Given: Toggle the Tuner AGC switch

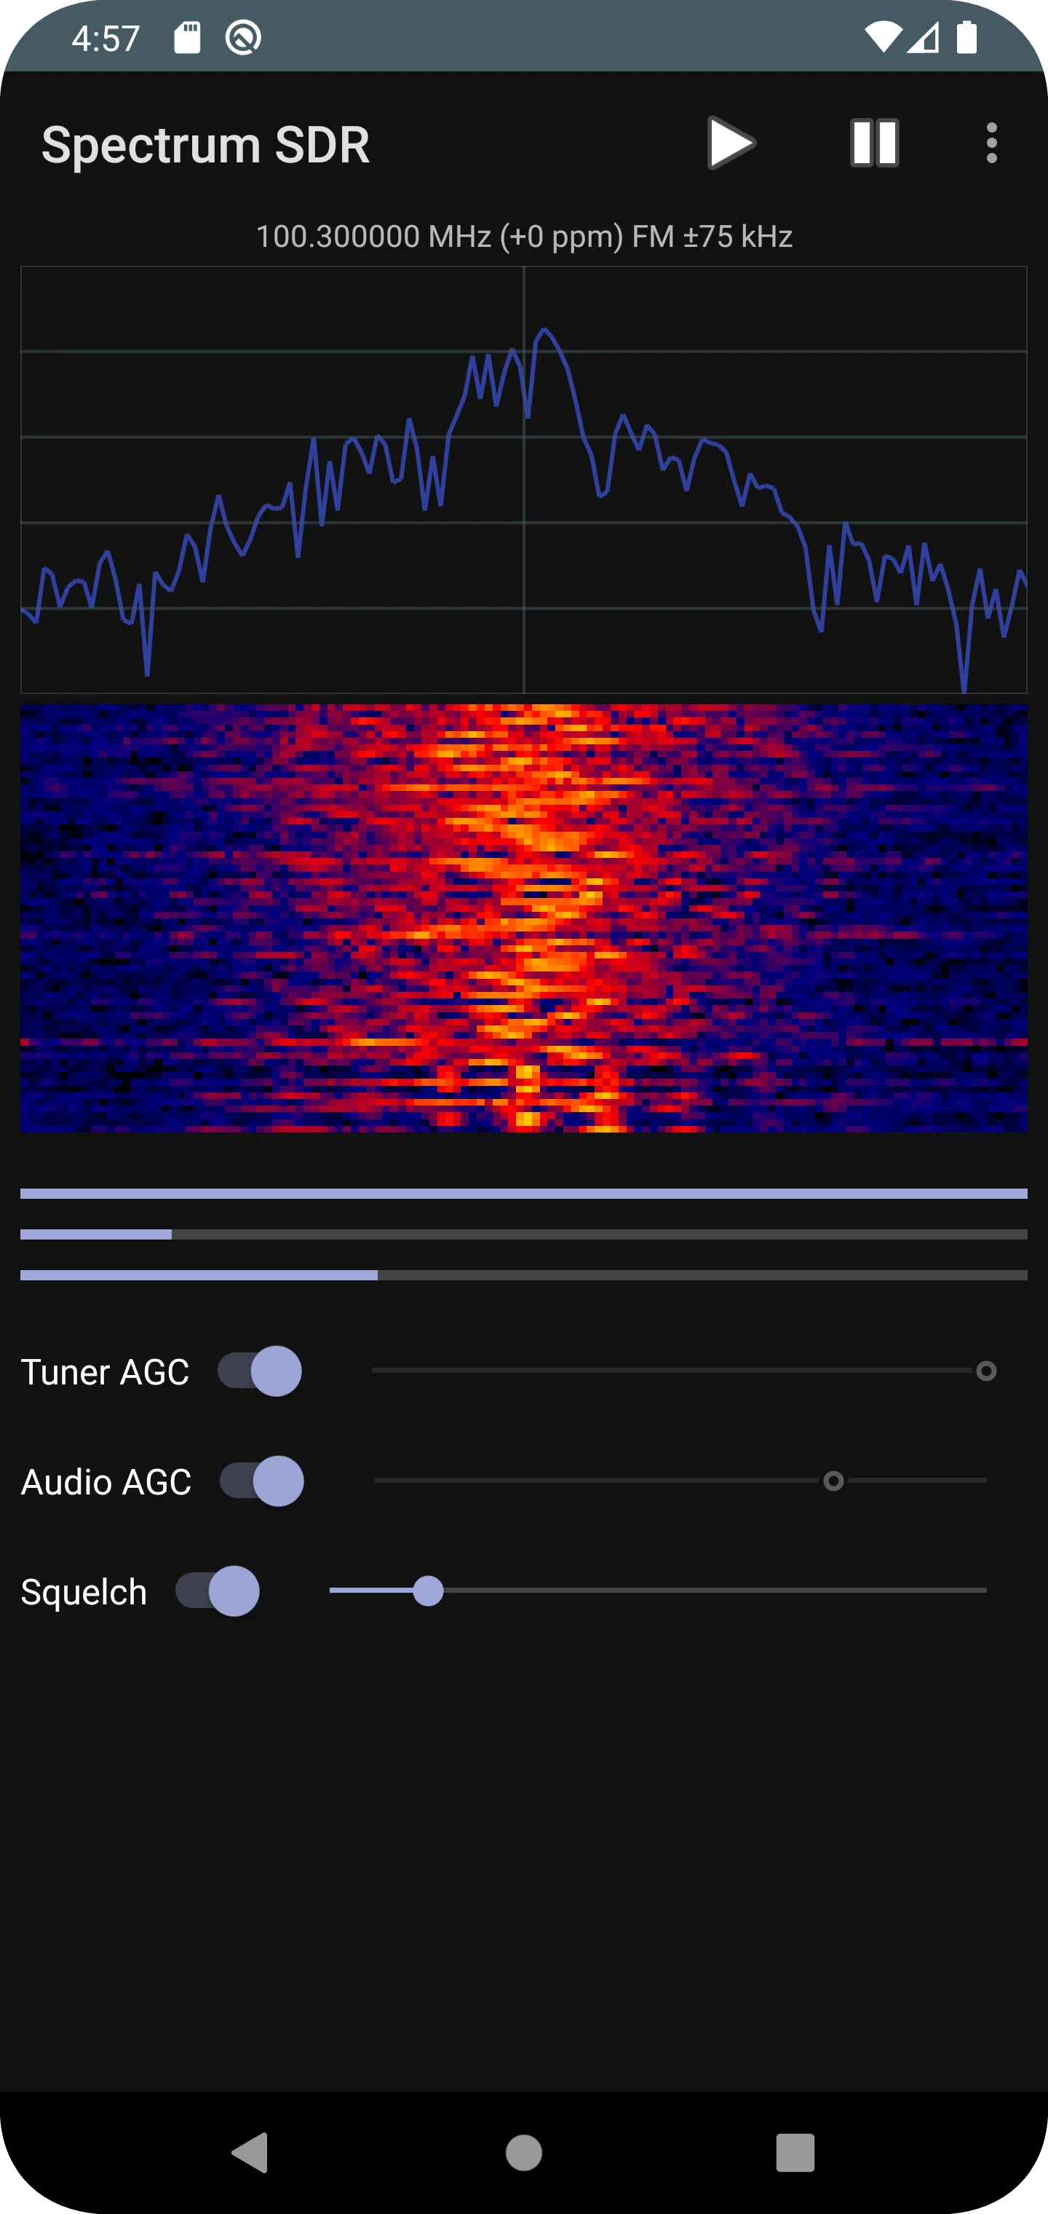Looking at the screenshot, I should click(x=259, y=1371).
